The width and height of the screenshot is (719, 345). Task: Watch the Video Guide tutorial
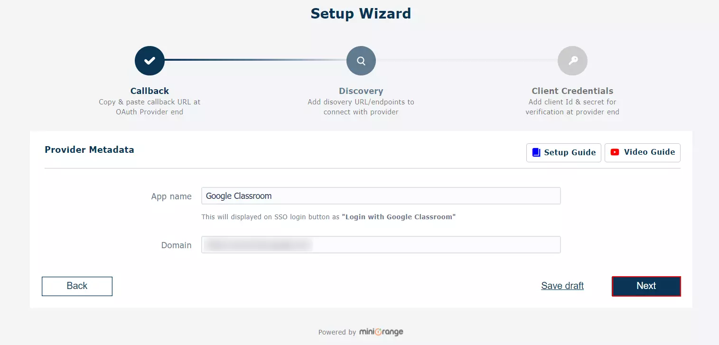[642, 152]
